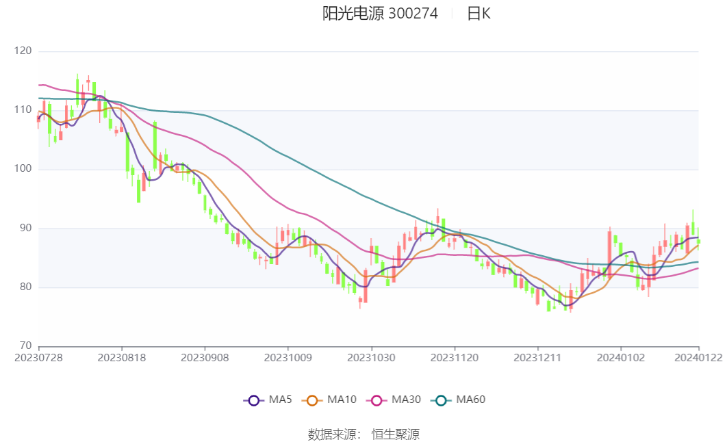727x442 pixels.
Task: Click the 20231030 x-axis date label
Action: click(x=372, y=358)
